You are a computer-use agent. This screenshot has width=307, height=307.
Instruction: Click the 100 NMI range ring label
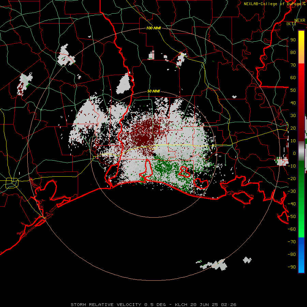(x=153, y=28)
